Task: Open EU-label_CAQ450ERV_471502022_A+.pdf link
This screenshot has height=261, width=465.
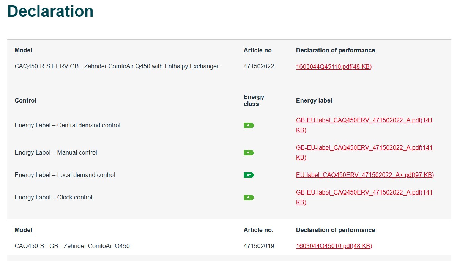Action: (365, 175)
